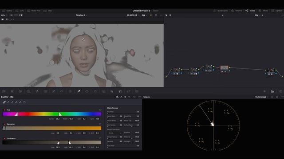
Task: Open the LUTs panel
Action: [20, 11]
